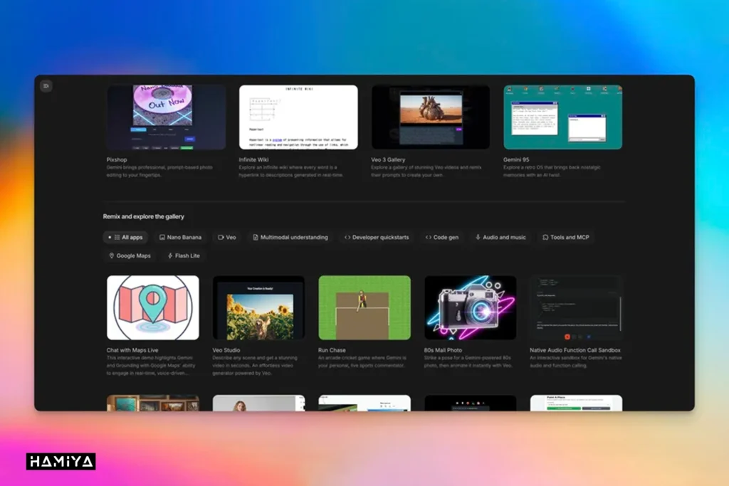The width and height of the screenshot is (729, 486).
Task: Click the Veo 3 Gallery title
Action: [x=388, y=160]
